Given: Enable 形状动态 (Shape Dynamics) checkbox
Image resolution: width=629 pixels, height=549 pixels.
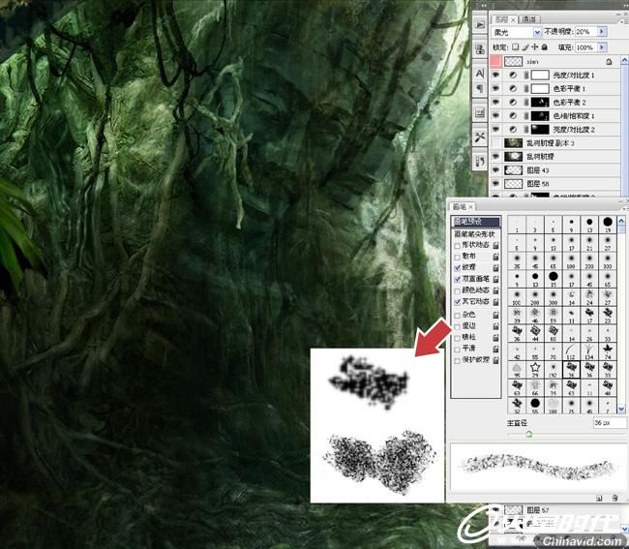Looking at the screenshot, I should 458,245.
